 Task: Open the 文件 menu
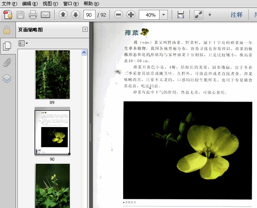9,3
